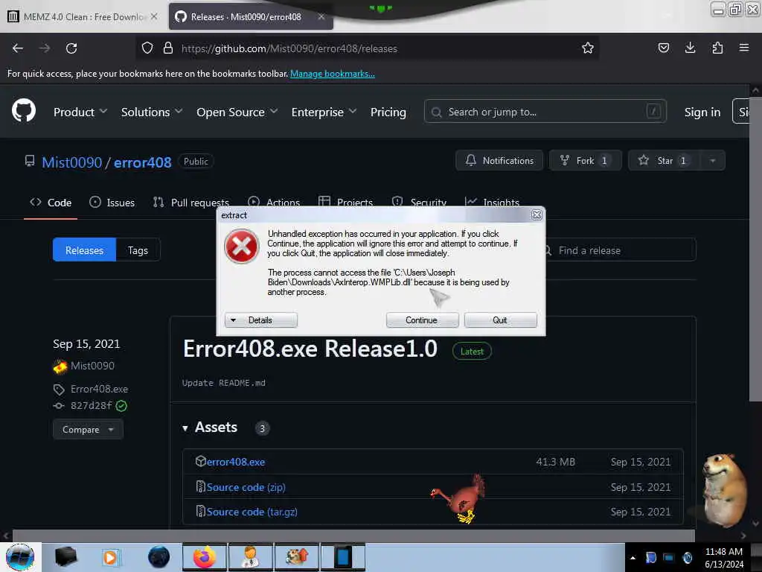Expand the Open Source menu
This screenshot has height=572, width=762.
[x=237, y=112]
